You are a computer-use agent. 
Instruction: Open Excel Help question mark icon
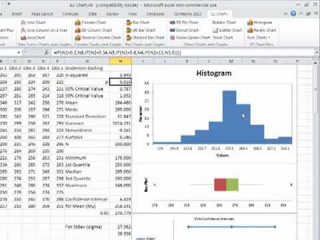tap(293, 14)
